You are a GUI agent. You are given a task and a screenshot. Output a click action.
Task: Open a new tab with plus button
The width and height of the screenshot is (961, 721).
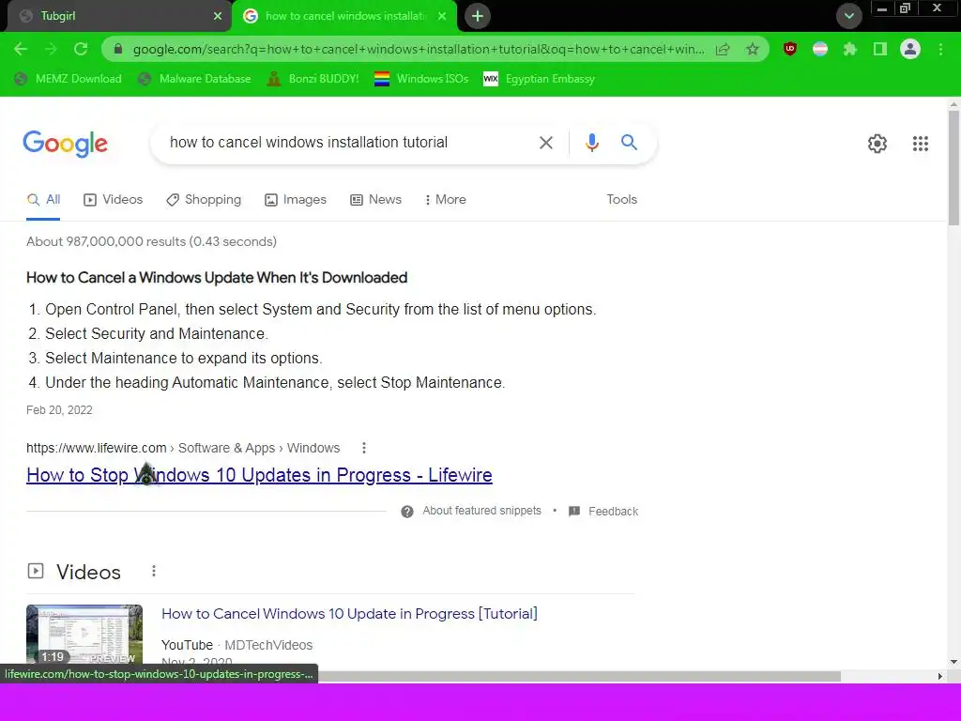coord(478,16)
